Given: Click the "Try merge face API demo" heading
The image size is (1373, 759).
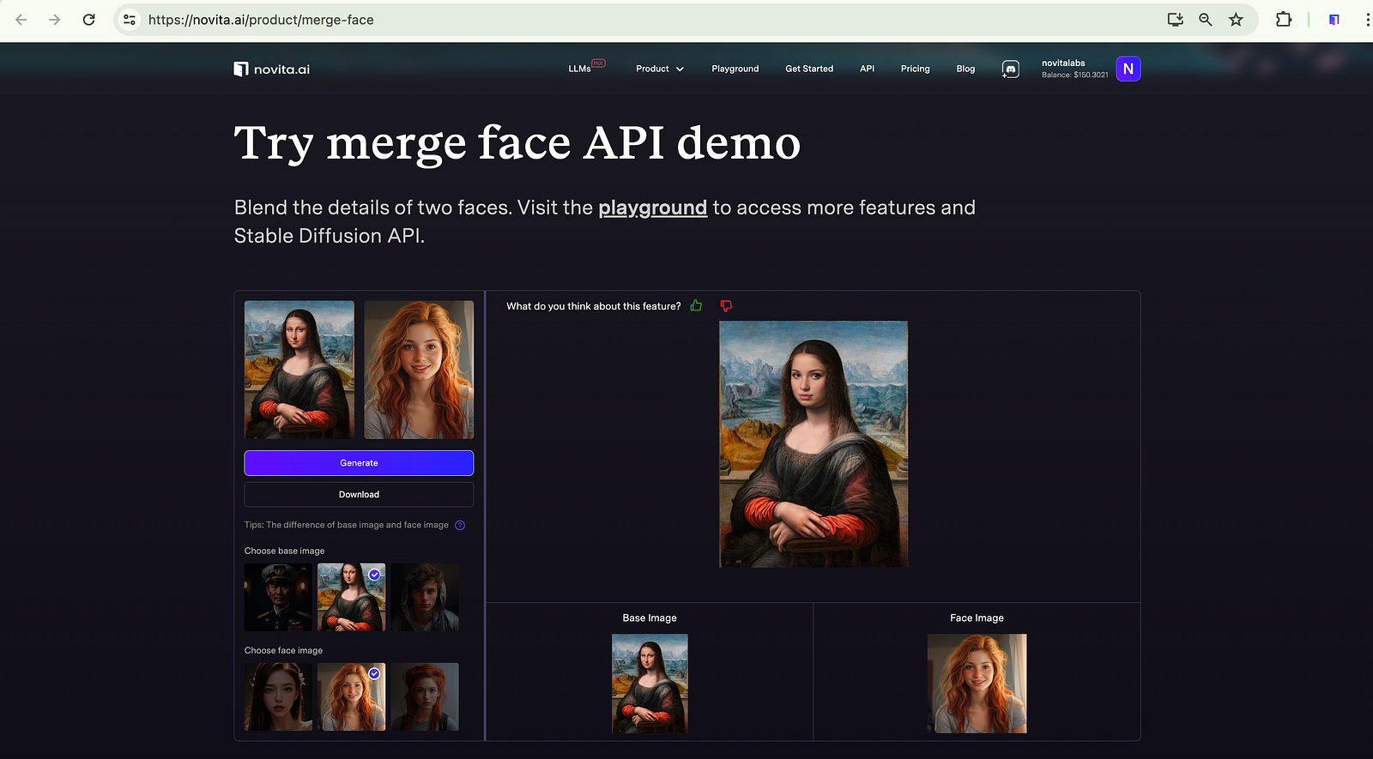Looking at the screenshot, I should (517, 143).
